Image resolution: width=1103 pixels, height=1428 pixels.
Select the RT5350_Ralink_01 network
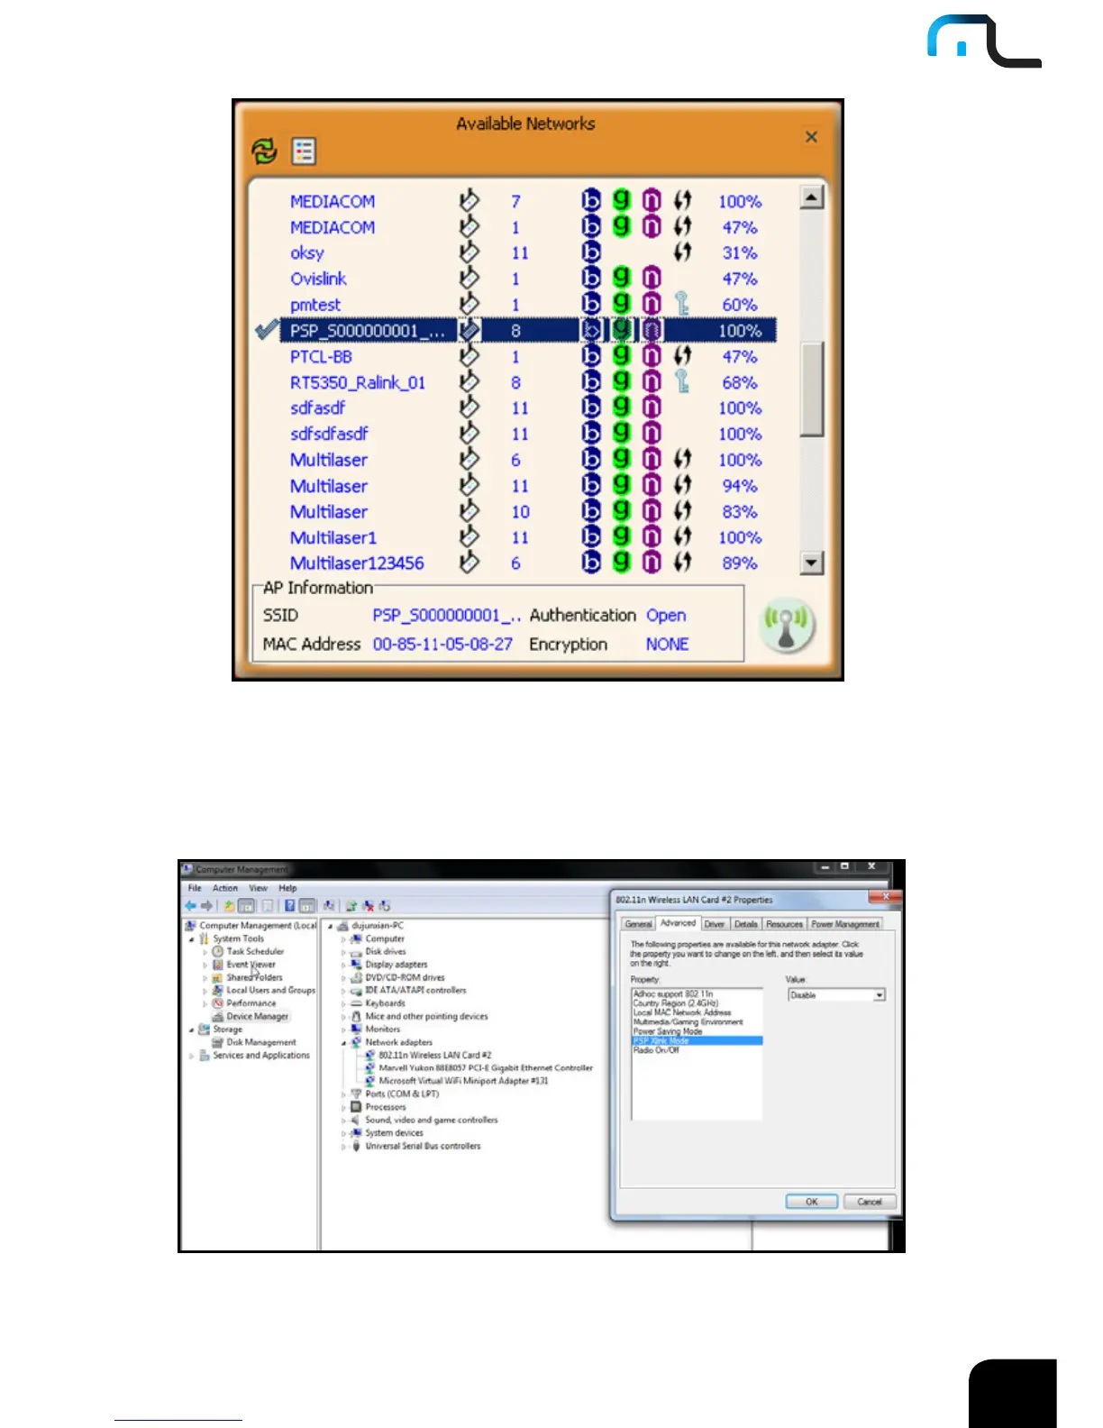[x=525, y=382]
